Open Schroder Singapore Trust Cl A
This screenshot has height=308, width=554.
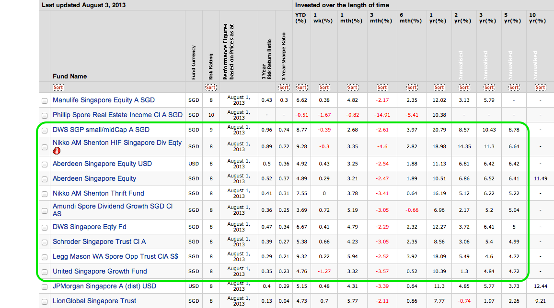pyautogui.click(x=99, y=242)
